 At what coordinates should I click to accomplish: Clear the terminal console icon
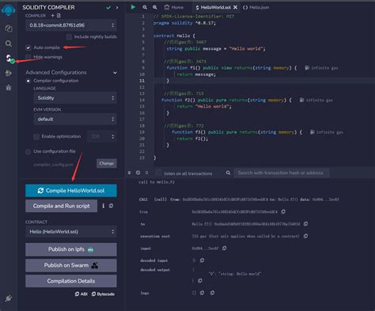(138, 173)
